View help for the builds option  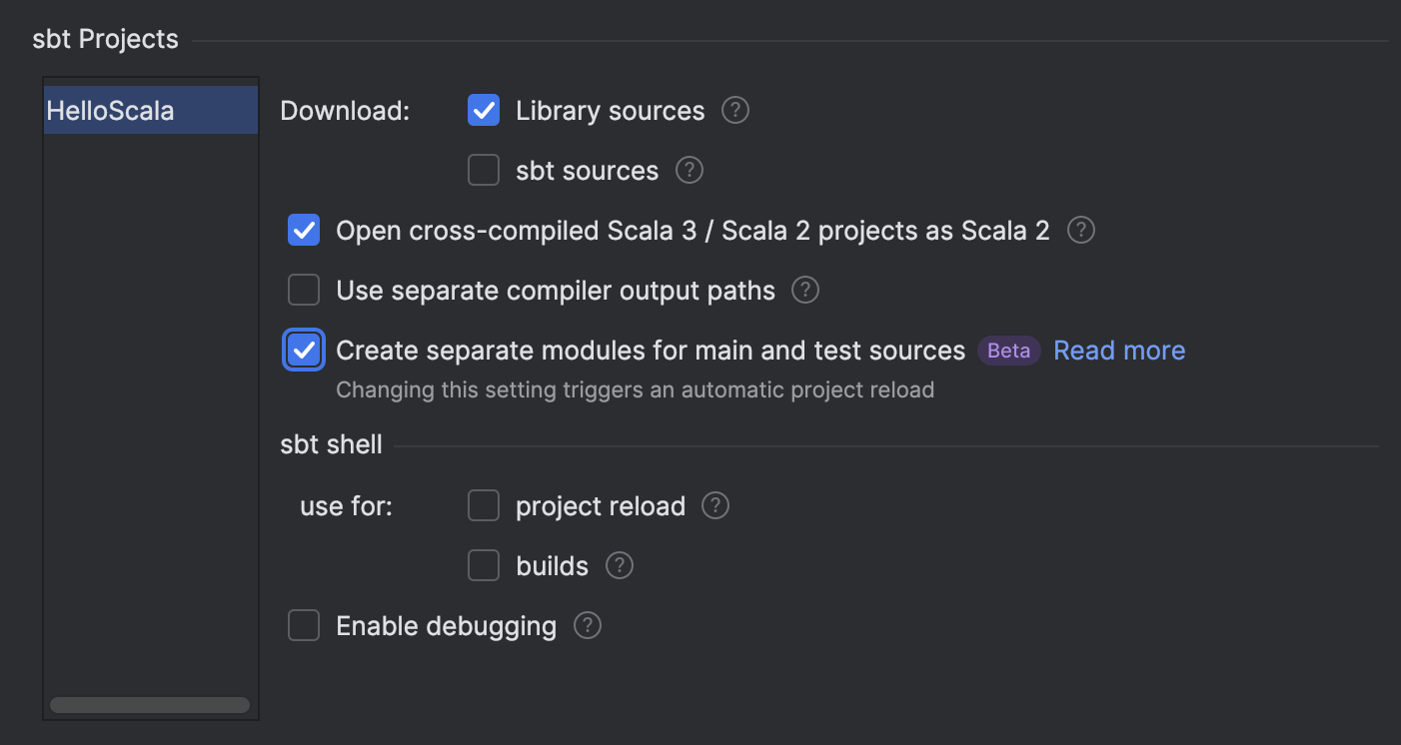[619, 565]
